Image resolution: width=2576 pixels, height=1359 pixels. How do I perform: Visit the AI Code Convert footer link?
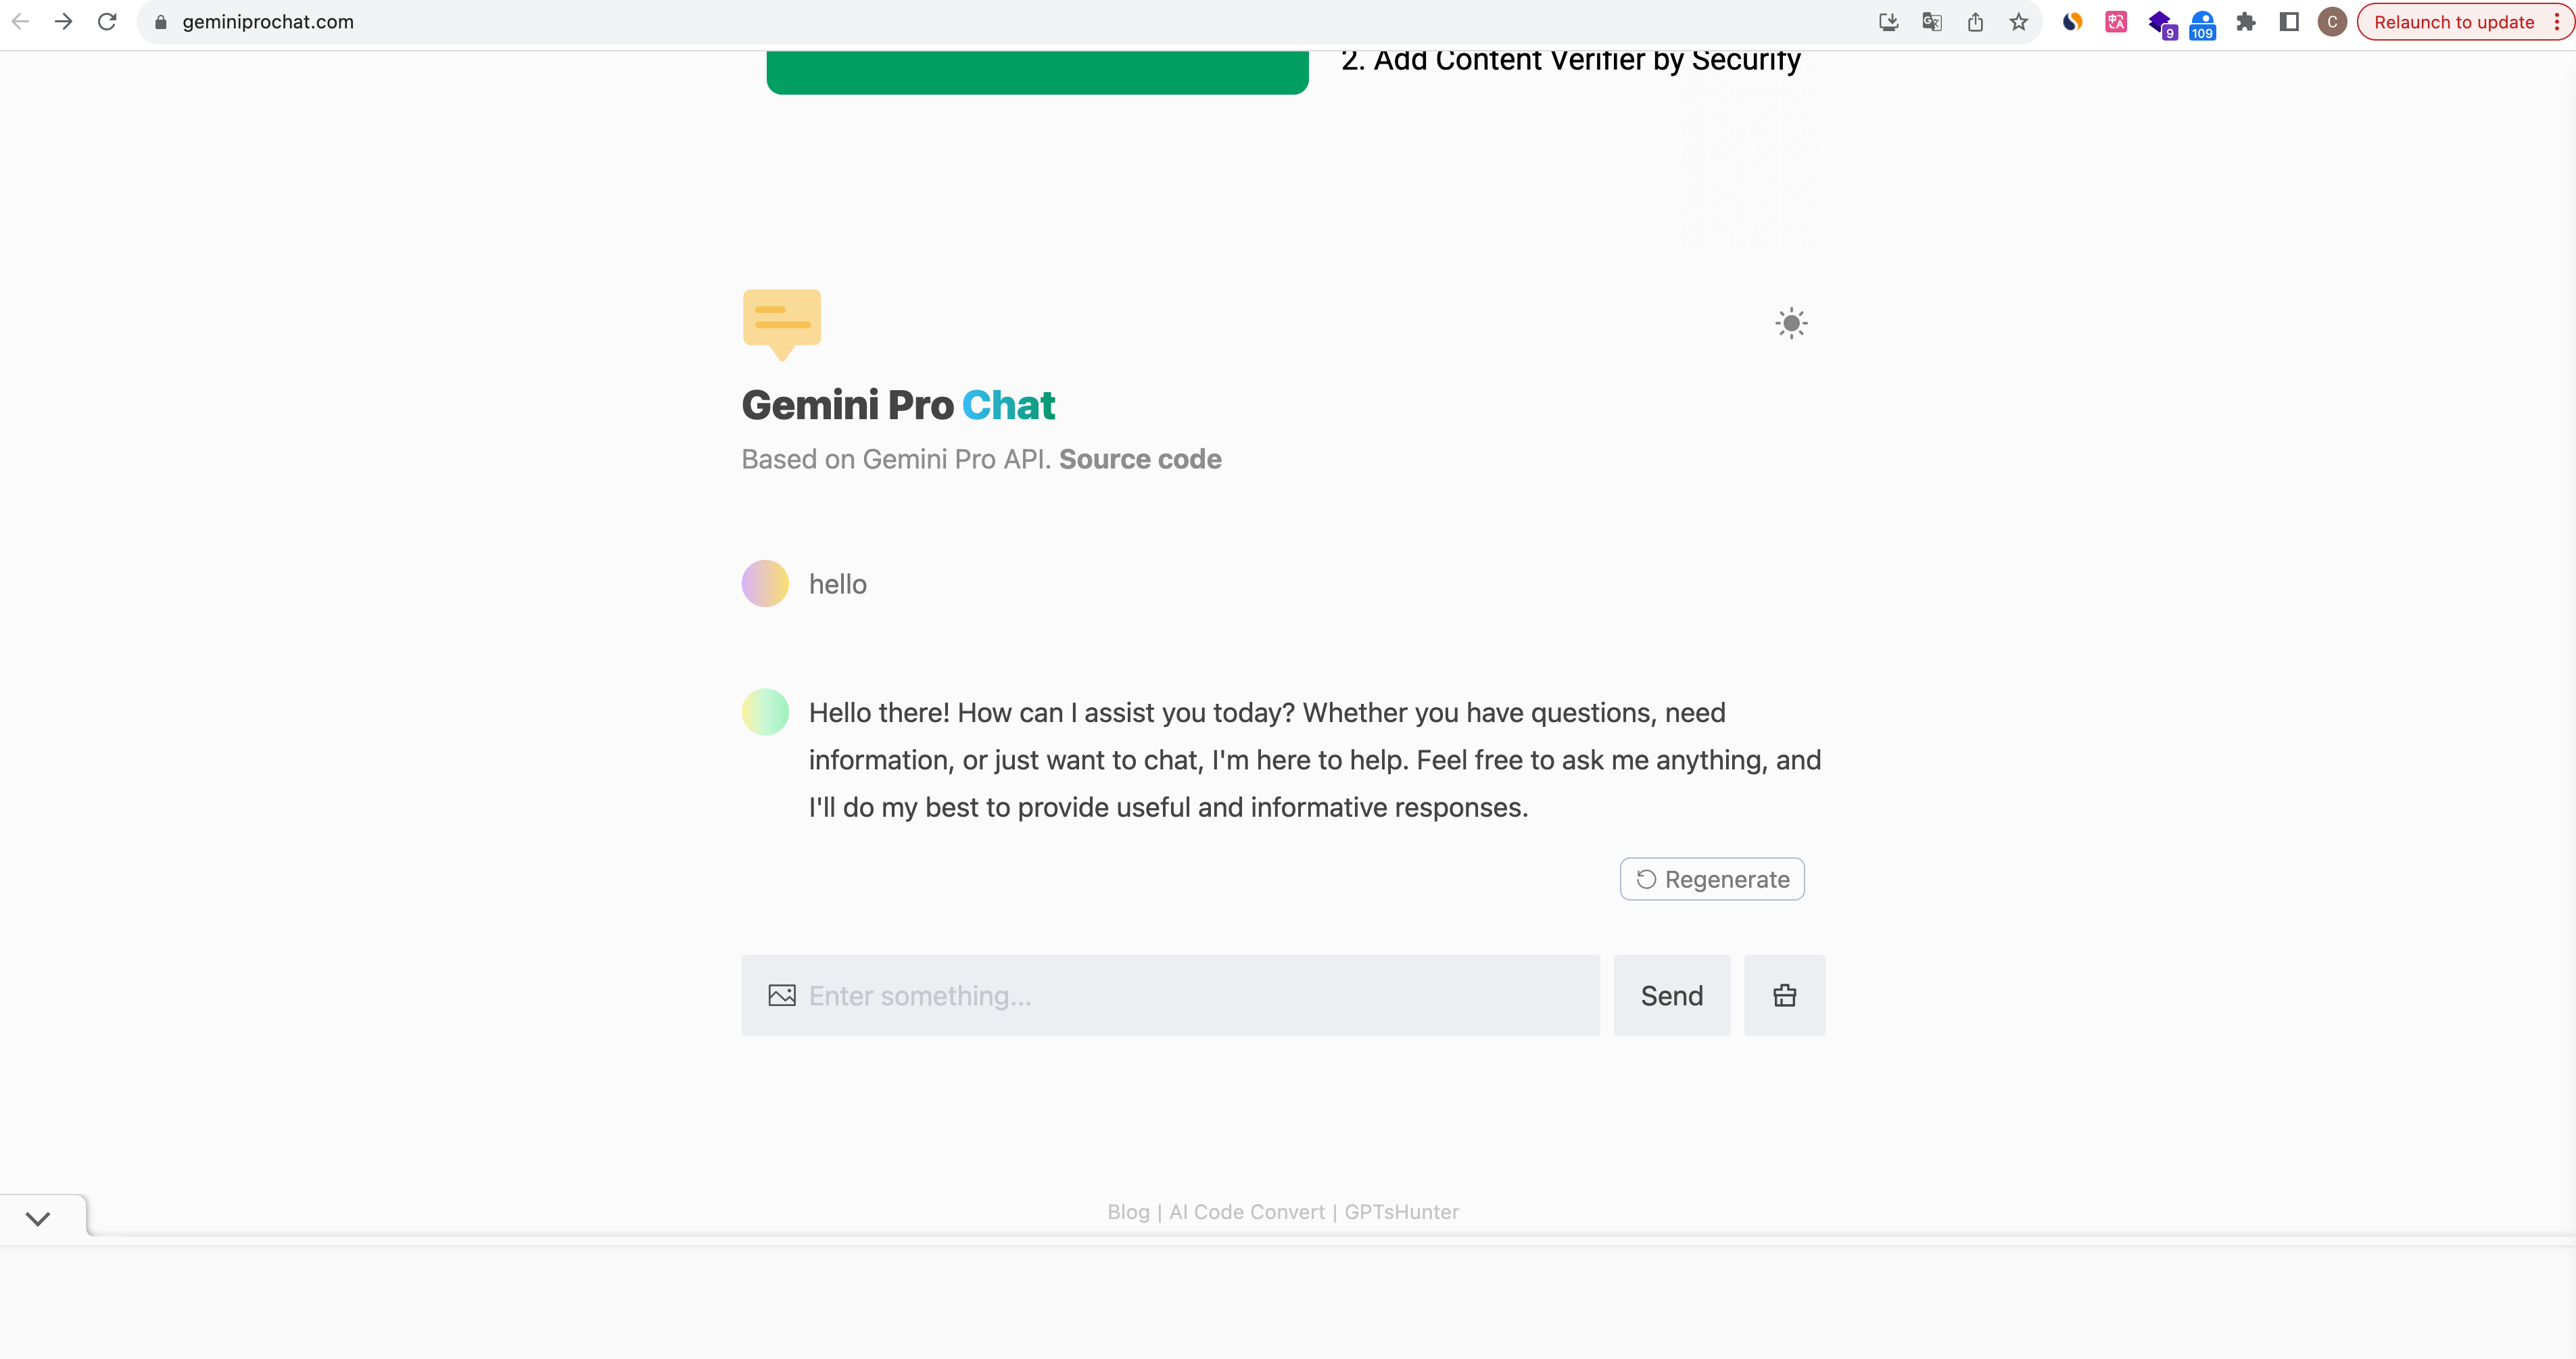[x=1247, y=1212]
